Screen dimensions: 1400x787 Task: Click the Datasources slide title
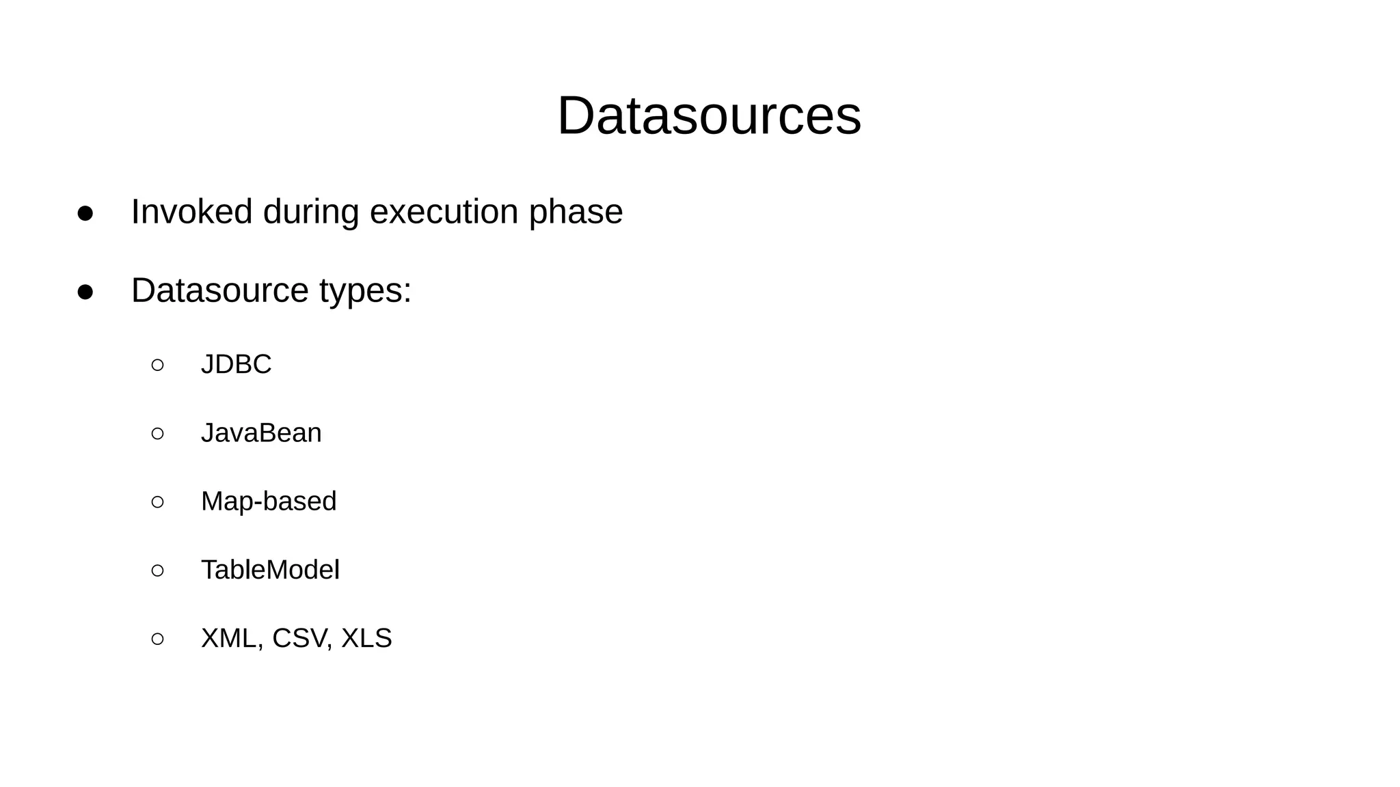pos(709,115)
